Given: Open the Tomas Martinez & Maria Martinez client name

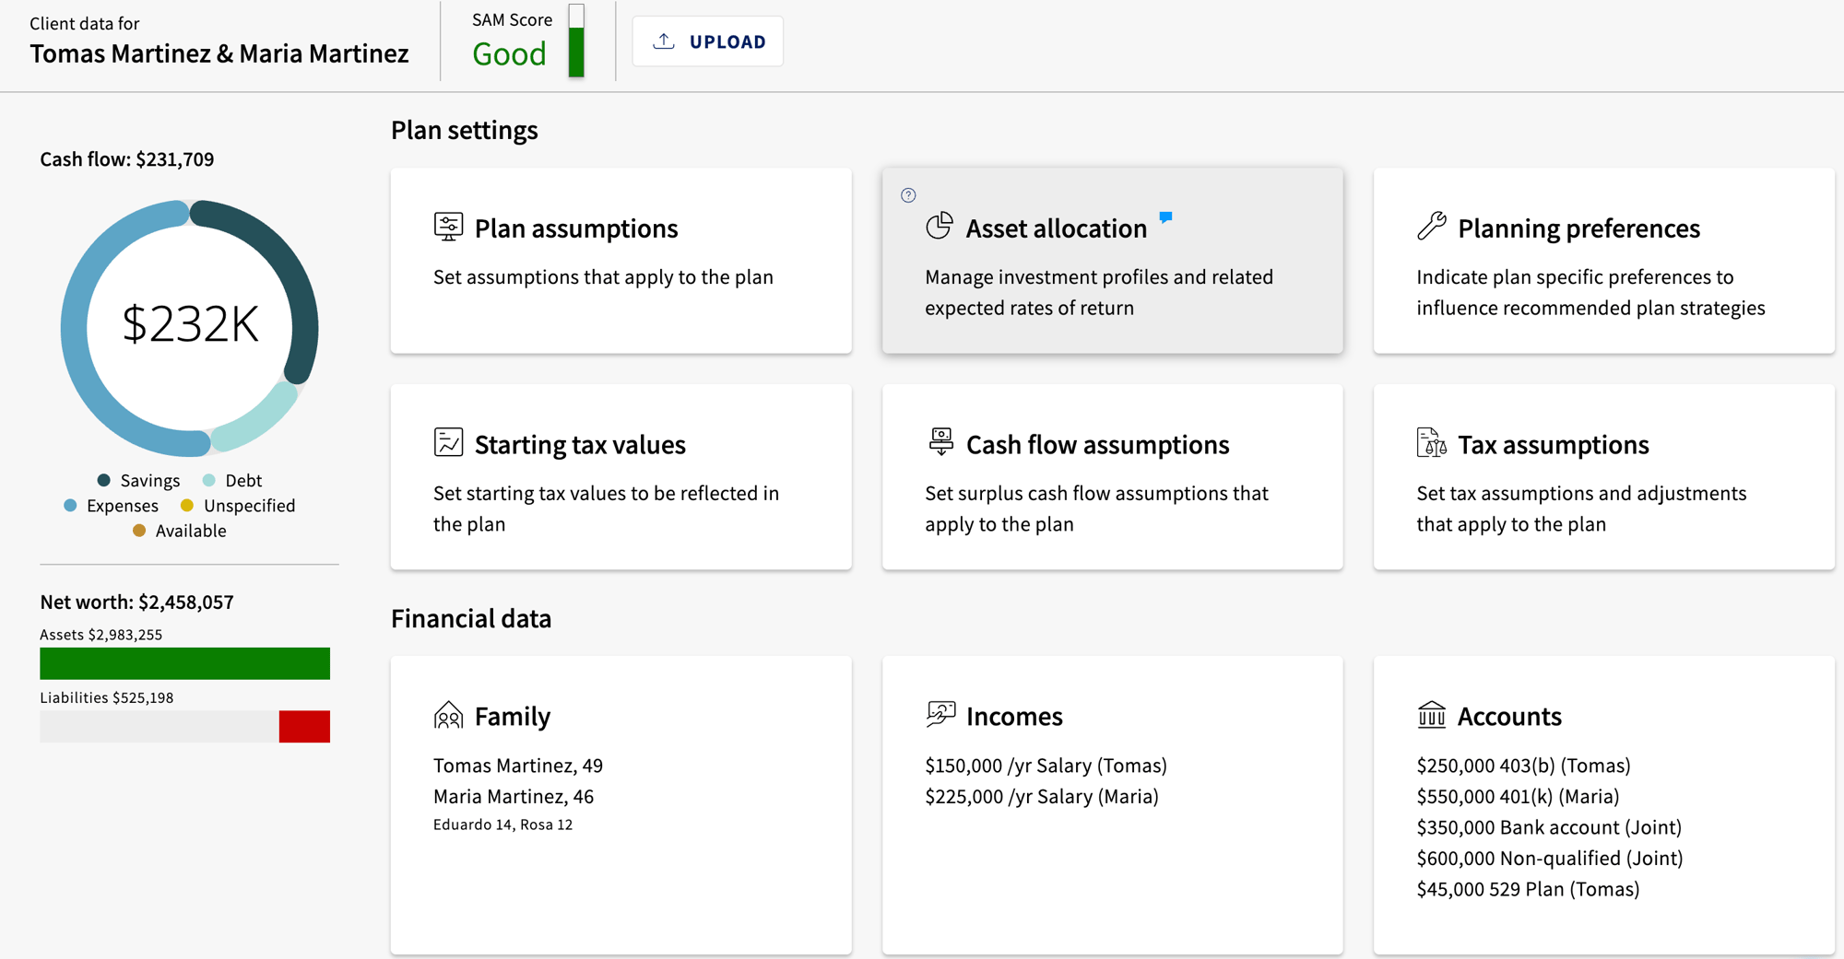Looking at the screenshot, I should (219, 53).
